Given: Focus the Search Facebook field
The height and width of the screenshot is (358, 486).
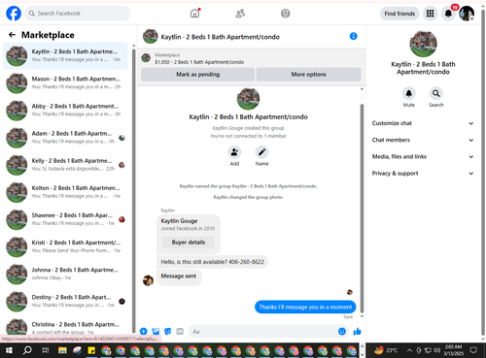Looking at the screenshot, I should (x=78, y=14).
